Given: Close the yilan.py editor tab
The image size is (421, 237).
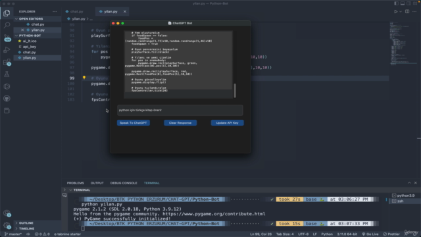Looking at the screenshot, I should tap(125, 12).
